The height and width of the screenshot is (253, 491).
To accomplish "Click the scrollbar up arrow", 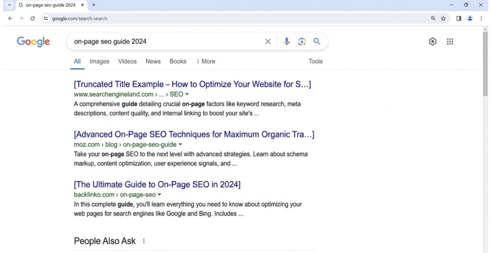I will click(x=485, y=29).
